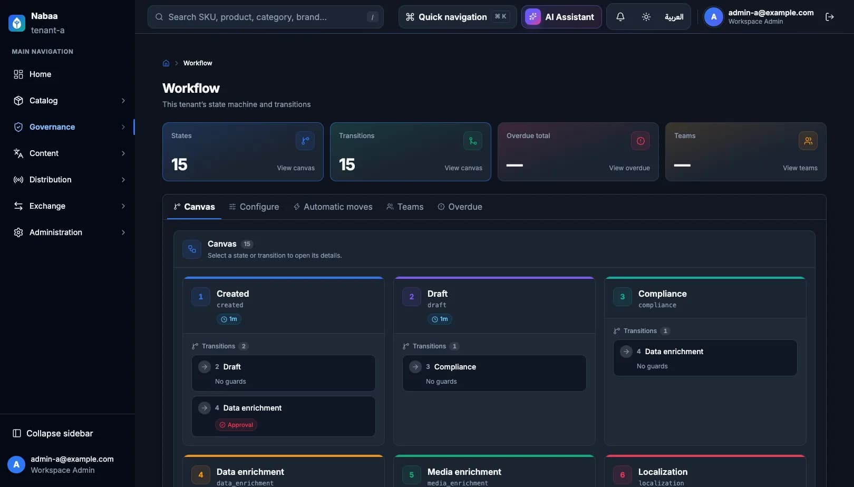Switch language to Arabic

(x=674, y=17)
